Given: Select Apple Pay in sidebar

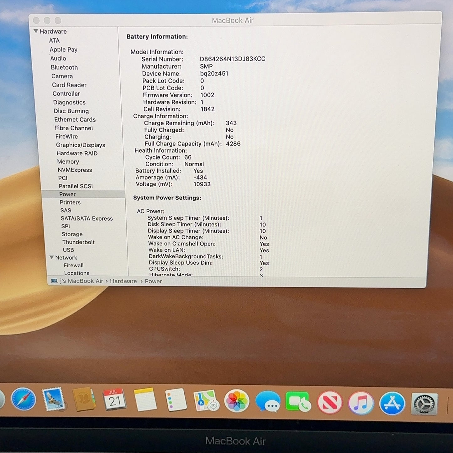Looking at the screenshot, I should point(63,50).
